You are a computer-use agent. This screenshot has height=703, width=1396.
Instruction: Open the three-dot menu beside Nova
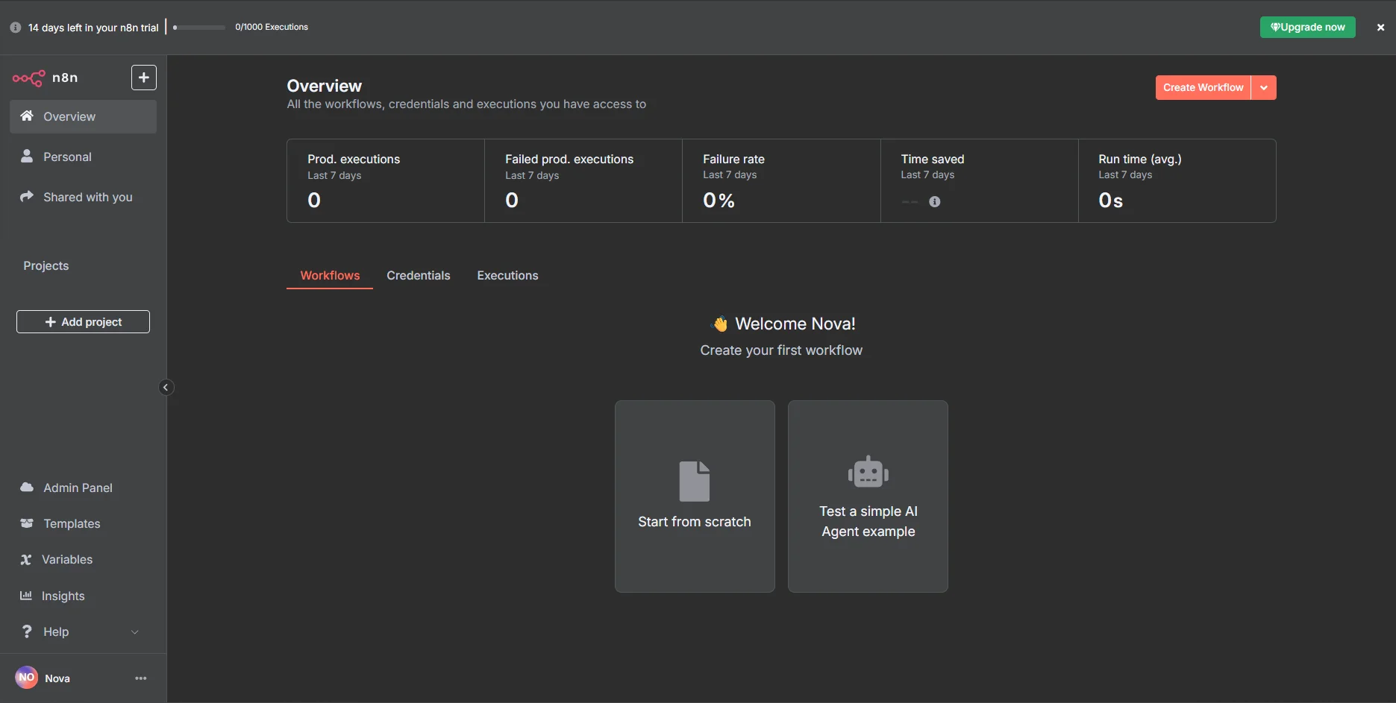coord(141,678)
